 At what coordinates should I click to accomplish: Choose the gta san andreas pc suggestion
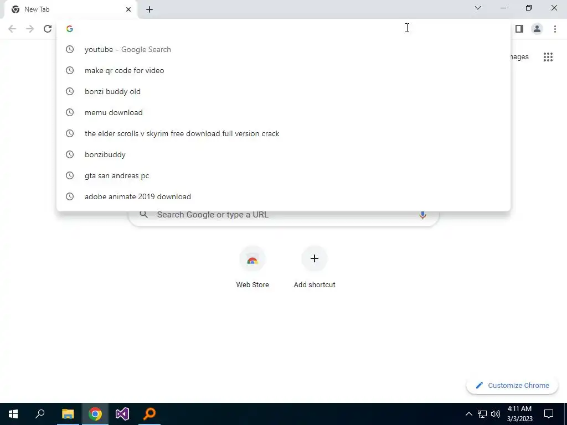point(283,175)
